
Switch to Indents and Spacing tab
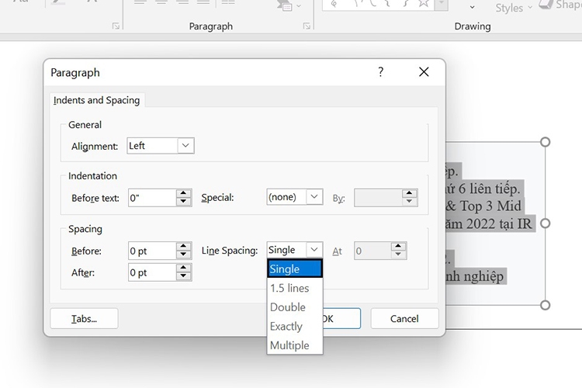[x=96, y=100]
